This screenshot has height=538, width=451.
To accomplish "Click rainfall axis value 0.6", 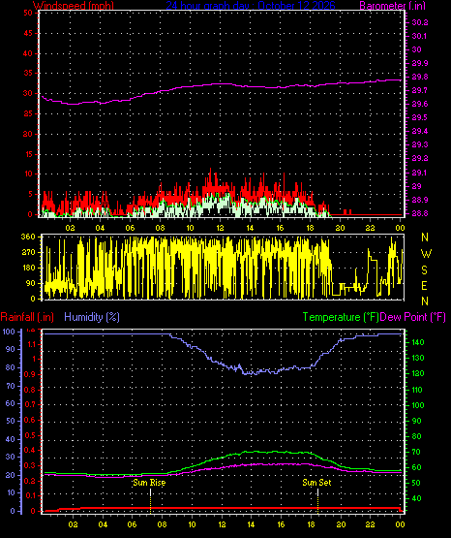I will point(30,420).
